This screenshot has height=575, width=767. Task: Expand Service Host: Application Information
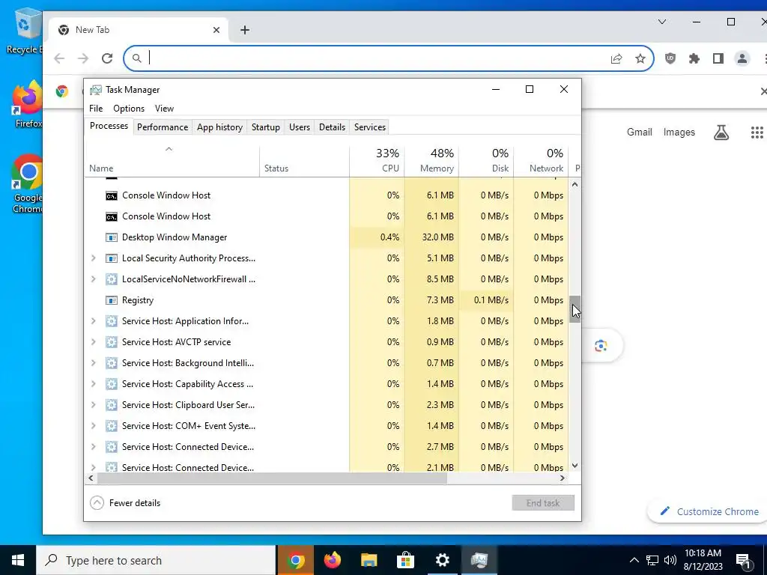94,321
